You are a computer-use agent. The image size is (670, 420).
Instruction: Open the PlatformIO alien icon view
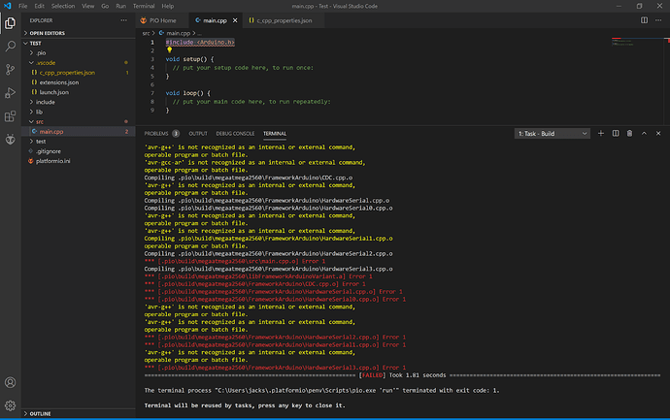click(x=11, y=139)
